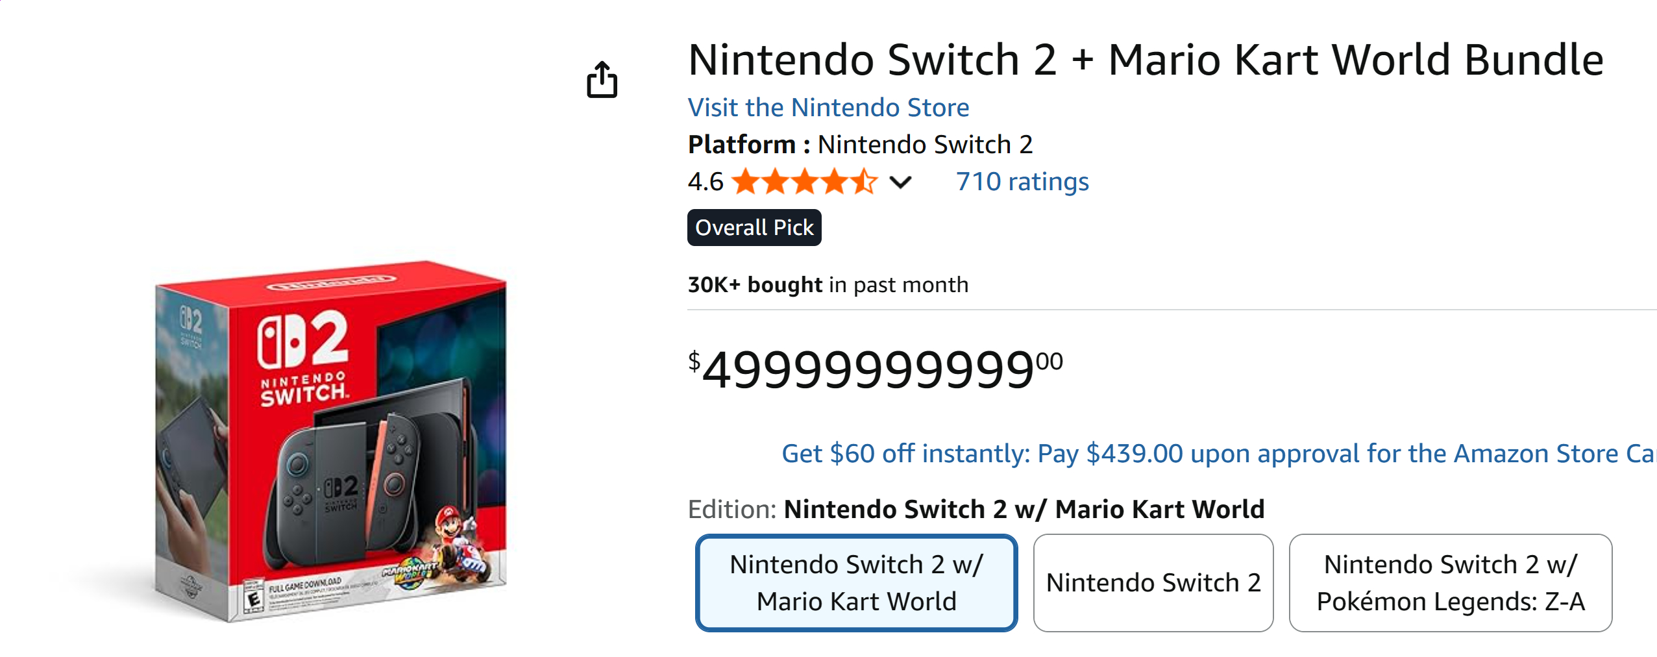1657x657 pixels.
Task: Expand the star rating breakdown chevron
Action: [900, 182]
